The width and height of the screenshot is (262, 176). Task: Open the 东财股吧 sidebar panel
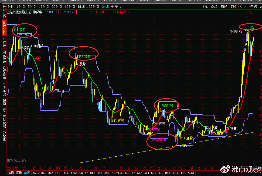click(x=4, y=121)
